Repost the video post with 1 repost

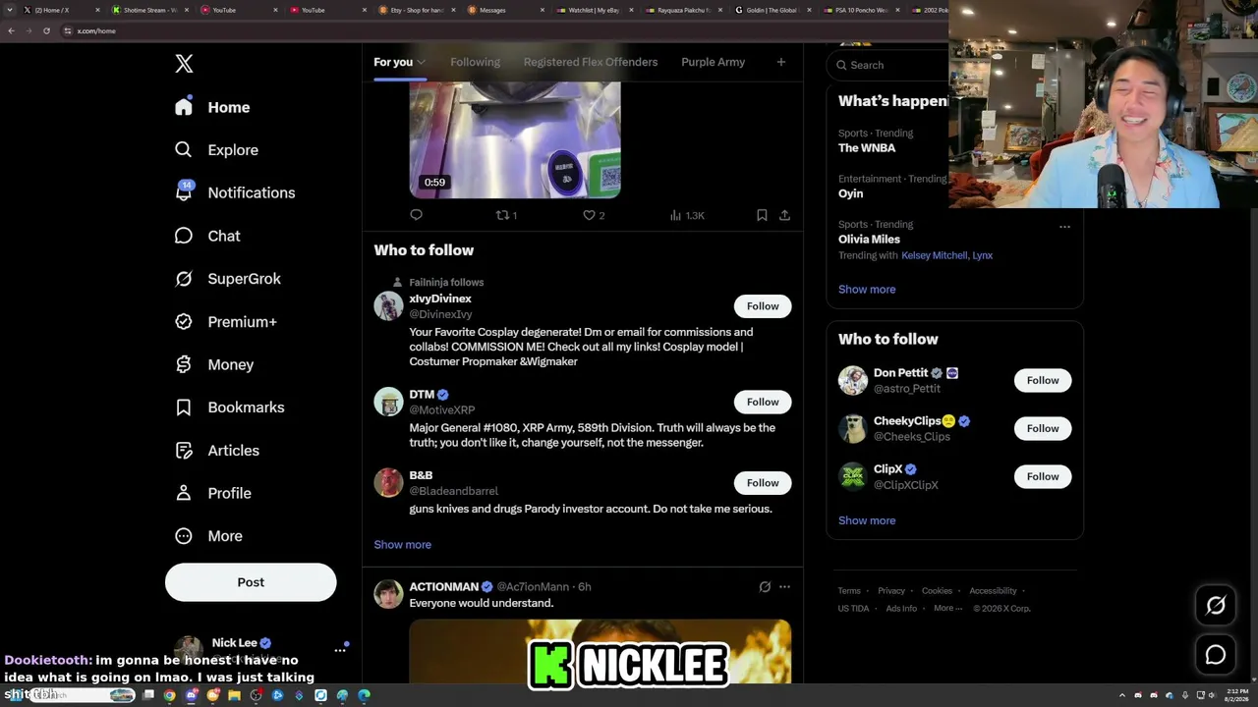506,215
